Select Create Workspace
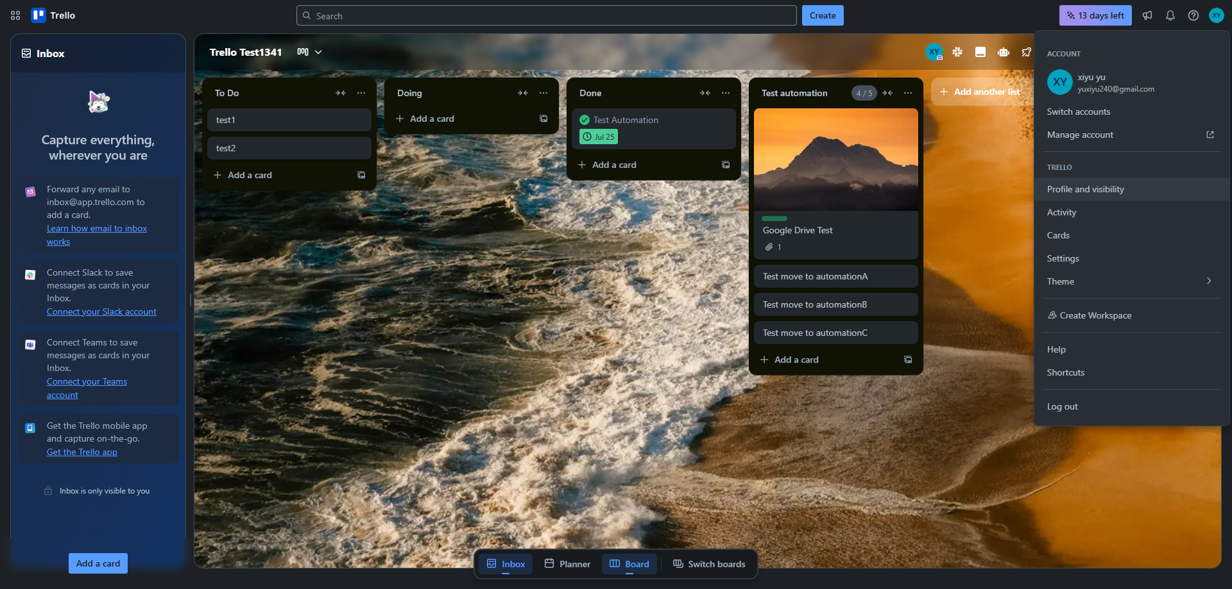This screenshot has height=589, width=1232. pos(1132,315)
